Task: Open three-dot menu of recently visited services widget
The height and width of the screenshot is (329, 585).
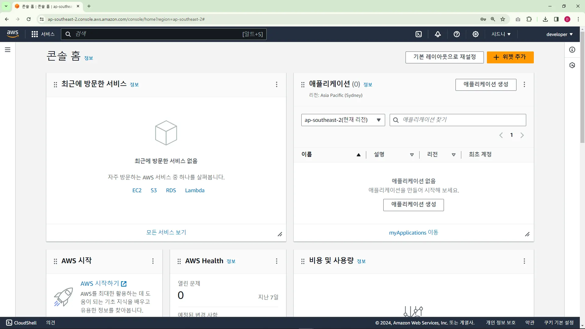Action: coord(276,84)
